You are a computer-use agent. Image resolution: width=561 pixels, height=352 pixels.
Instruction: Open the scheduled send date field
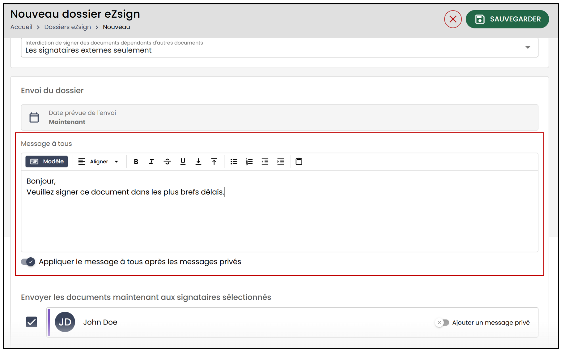[279, 118]
